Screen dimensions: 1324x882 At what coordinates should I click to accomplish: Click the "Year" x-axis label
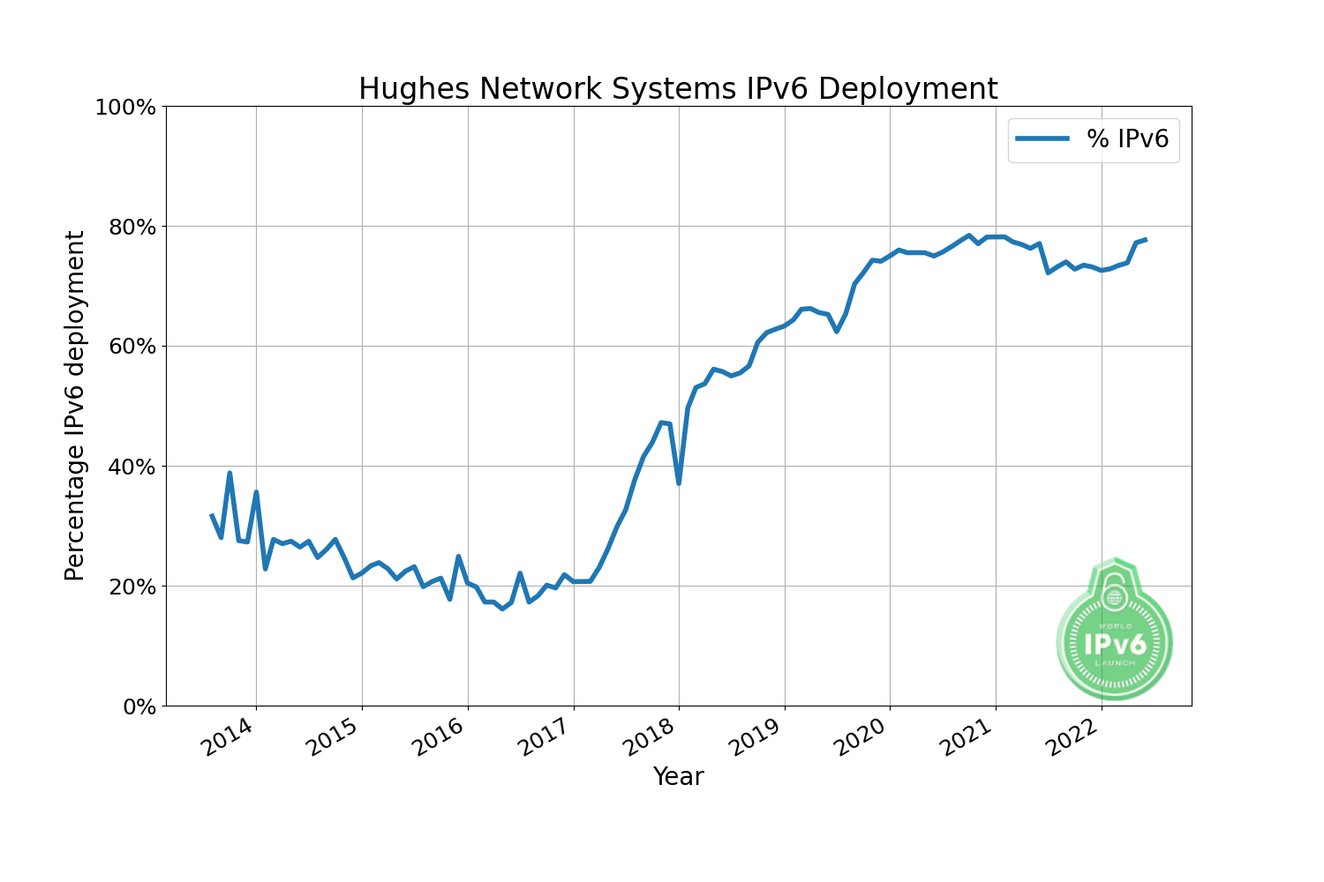point(678,776)
